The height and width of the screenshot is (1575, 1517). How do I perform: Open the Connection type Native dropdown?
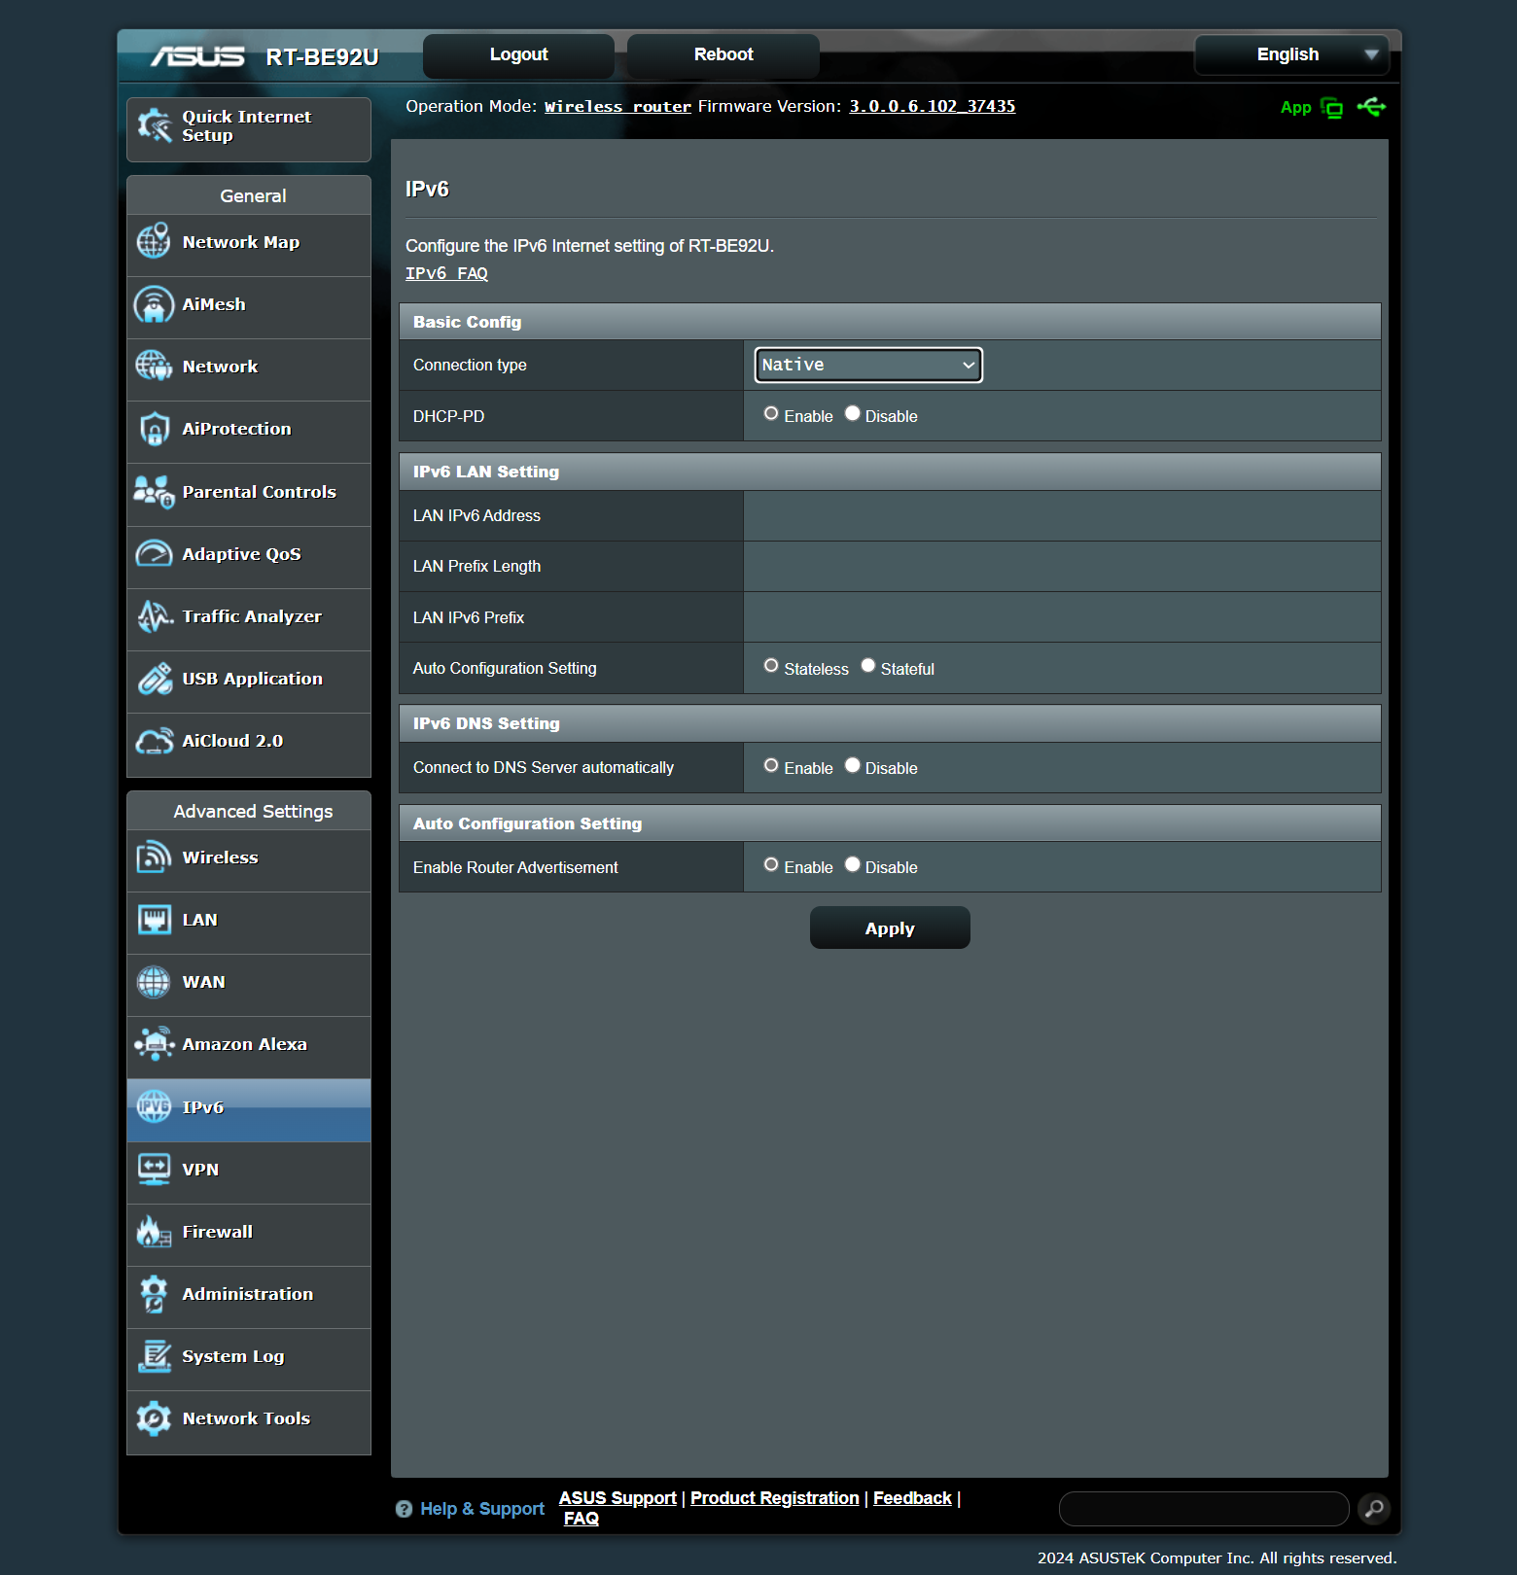[x=868, y=365]
